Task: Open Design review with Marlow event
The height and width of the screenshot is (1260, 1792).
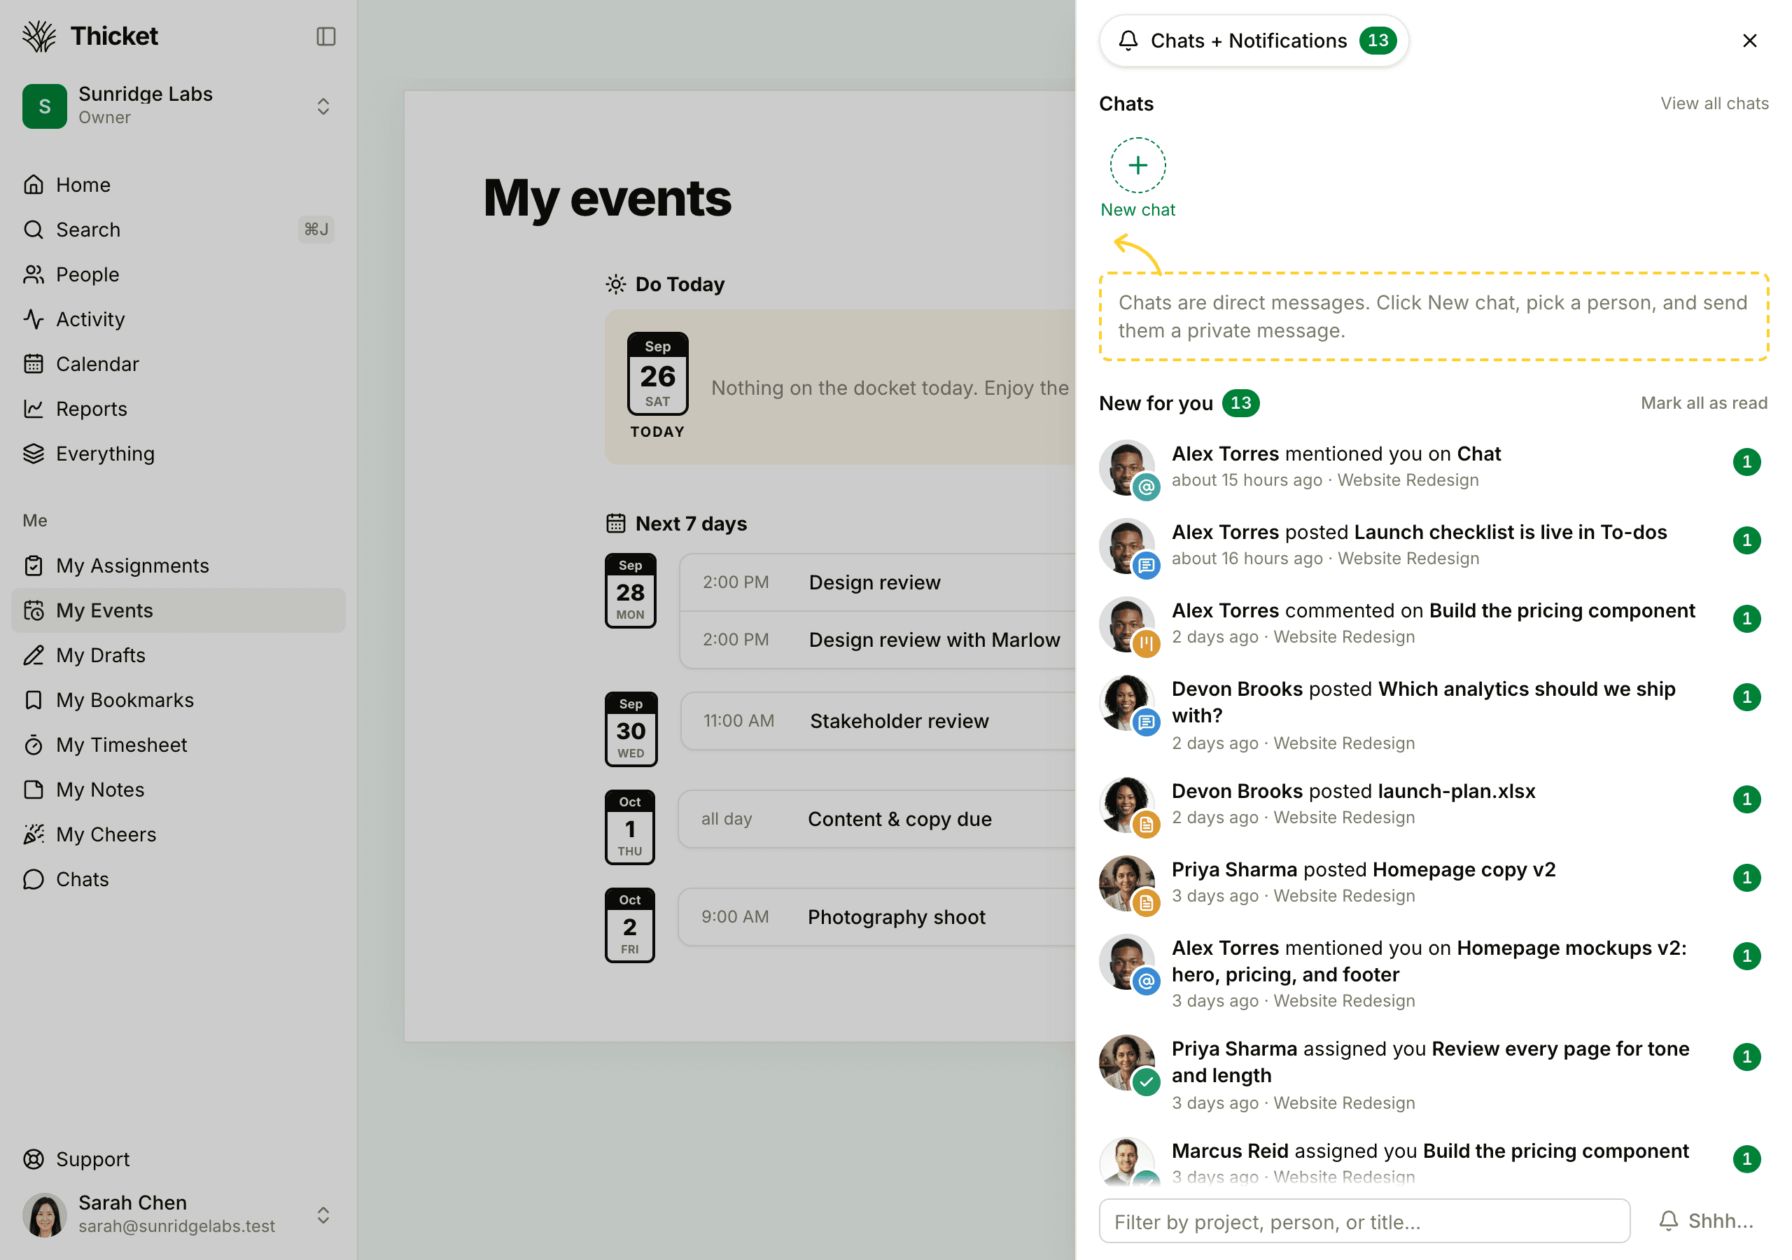Action: coord(877,640)
